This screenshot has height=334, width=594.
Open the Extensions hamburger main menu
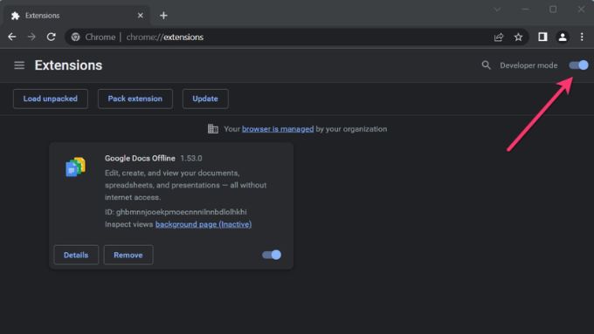[19, 65]
